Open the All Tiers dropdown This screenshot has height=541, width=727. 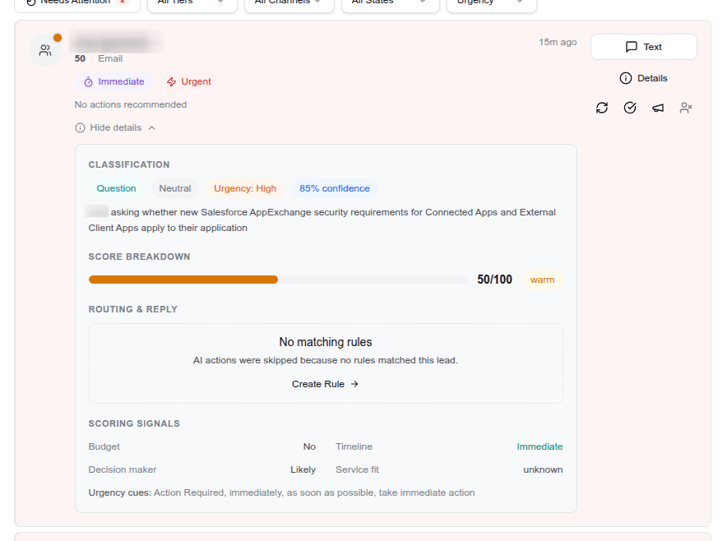(192, 3)
